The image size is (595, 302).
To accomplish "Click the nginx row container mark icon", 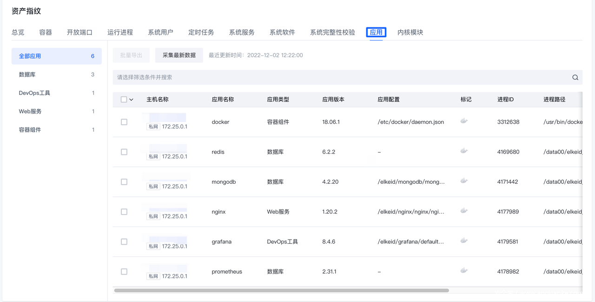I will 463,211.
